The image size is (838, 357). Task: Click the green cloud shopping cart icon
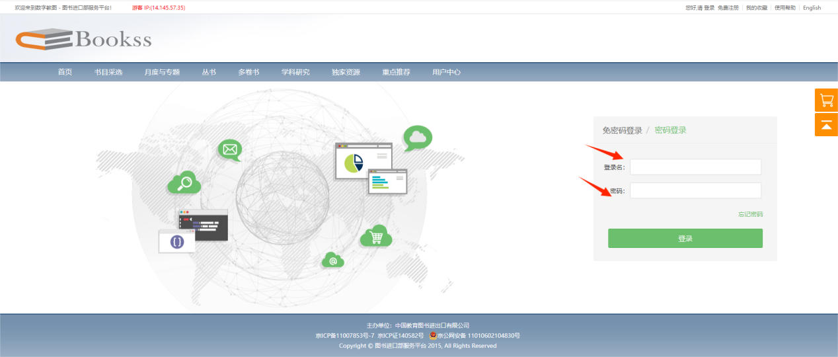pos(376,237)
